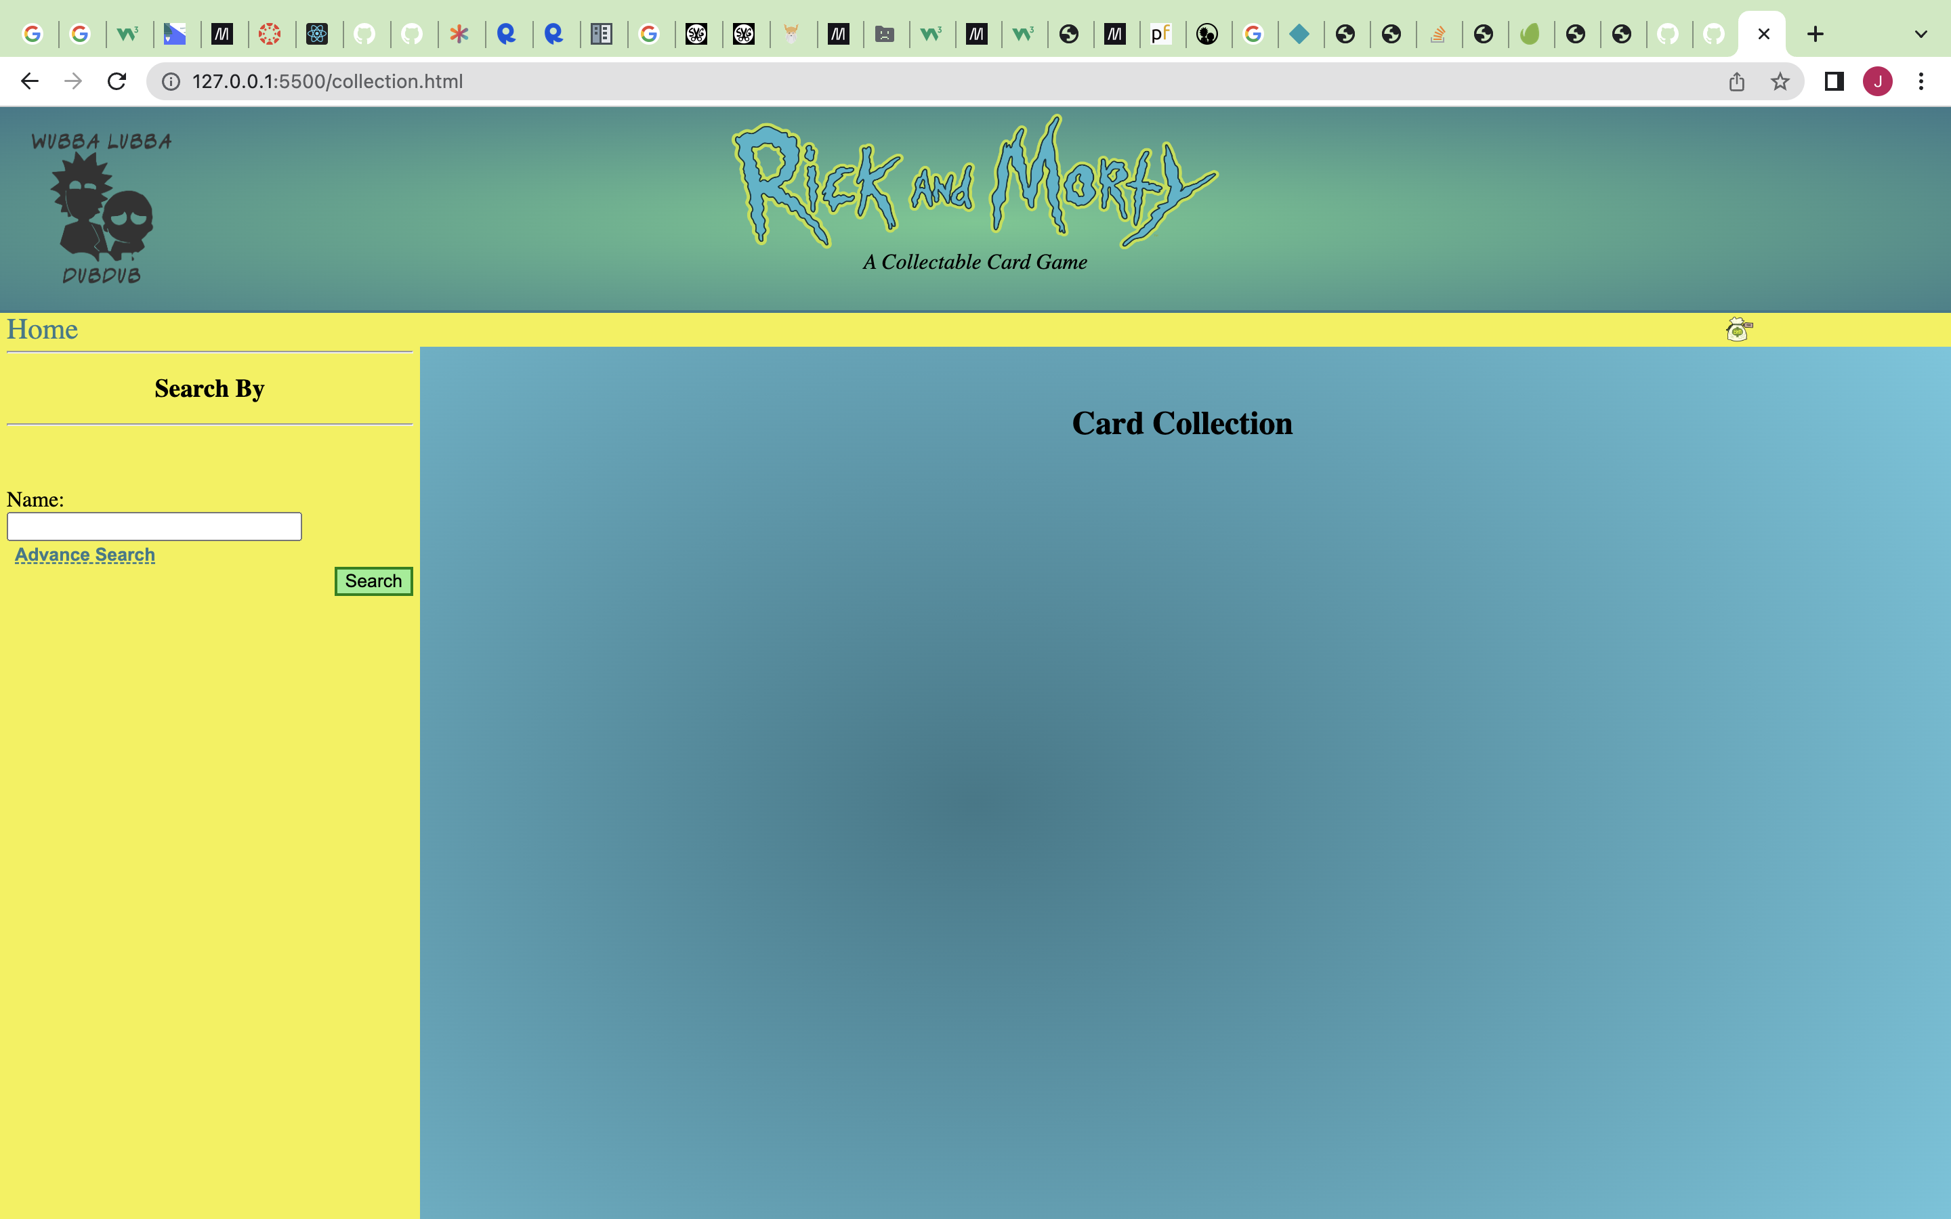Click the share page icon in address bar
Screen dimensions: 1951x1219
point(1736,81)
